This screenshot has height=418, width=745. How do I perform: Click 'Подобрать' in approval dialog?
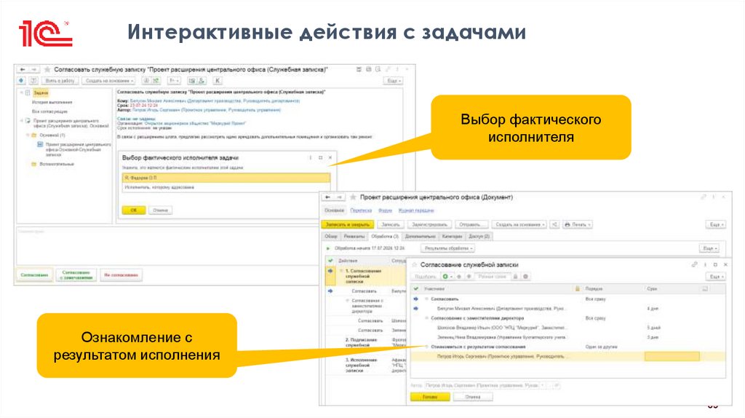[x=425, y=277]
